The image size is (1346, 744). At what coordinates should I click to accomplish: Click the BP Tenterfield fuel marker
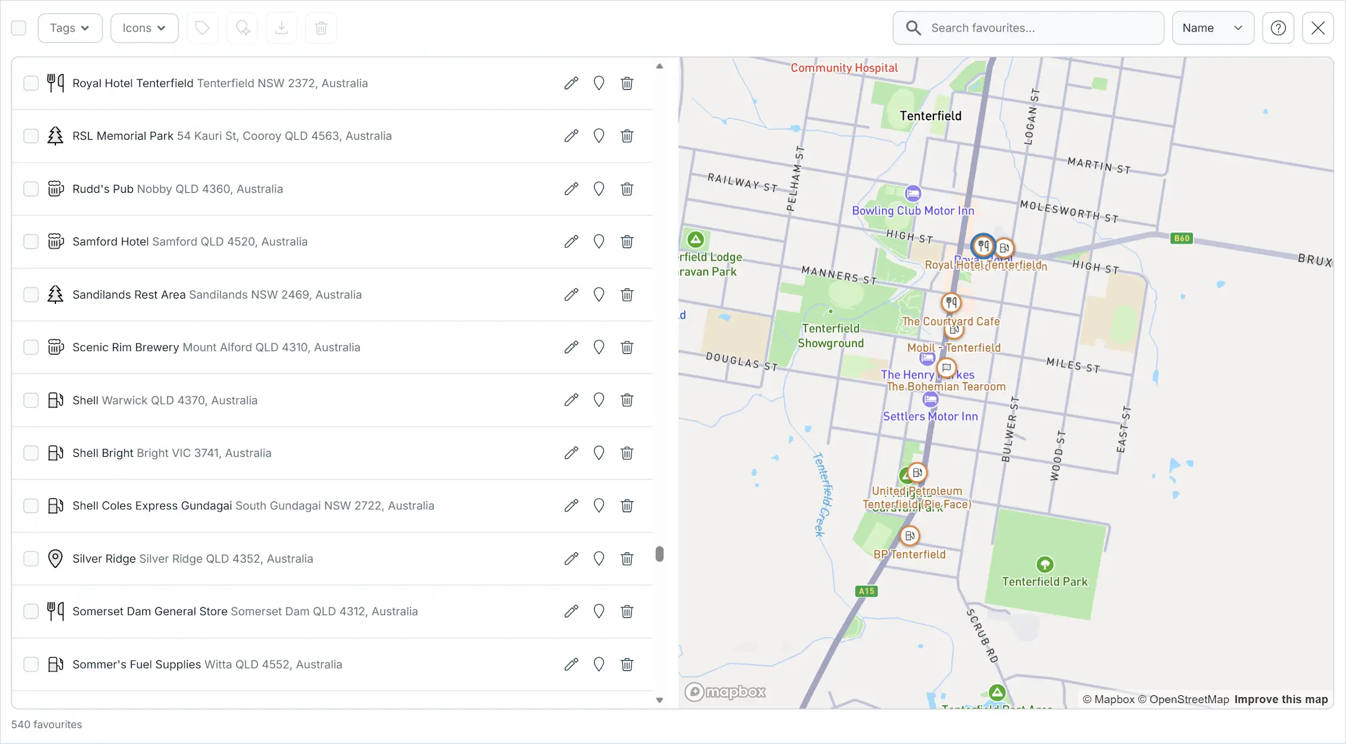[910, 536]
